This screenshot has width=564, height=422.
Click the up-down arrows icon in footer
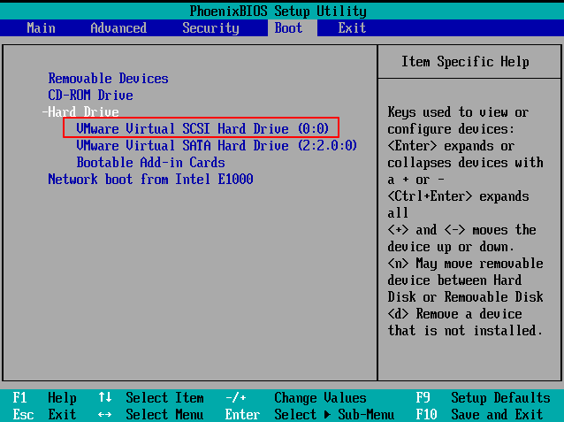[x=104, y=397]
